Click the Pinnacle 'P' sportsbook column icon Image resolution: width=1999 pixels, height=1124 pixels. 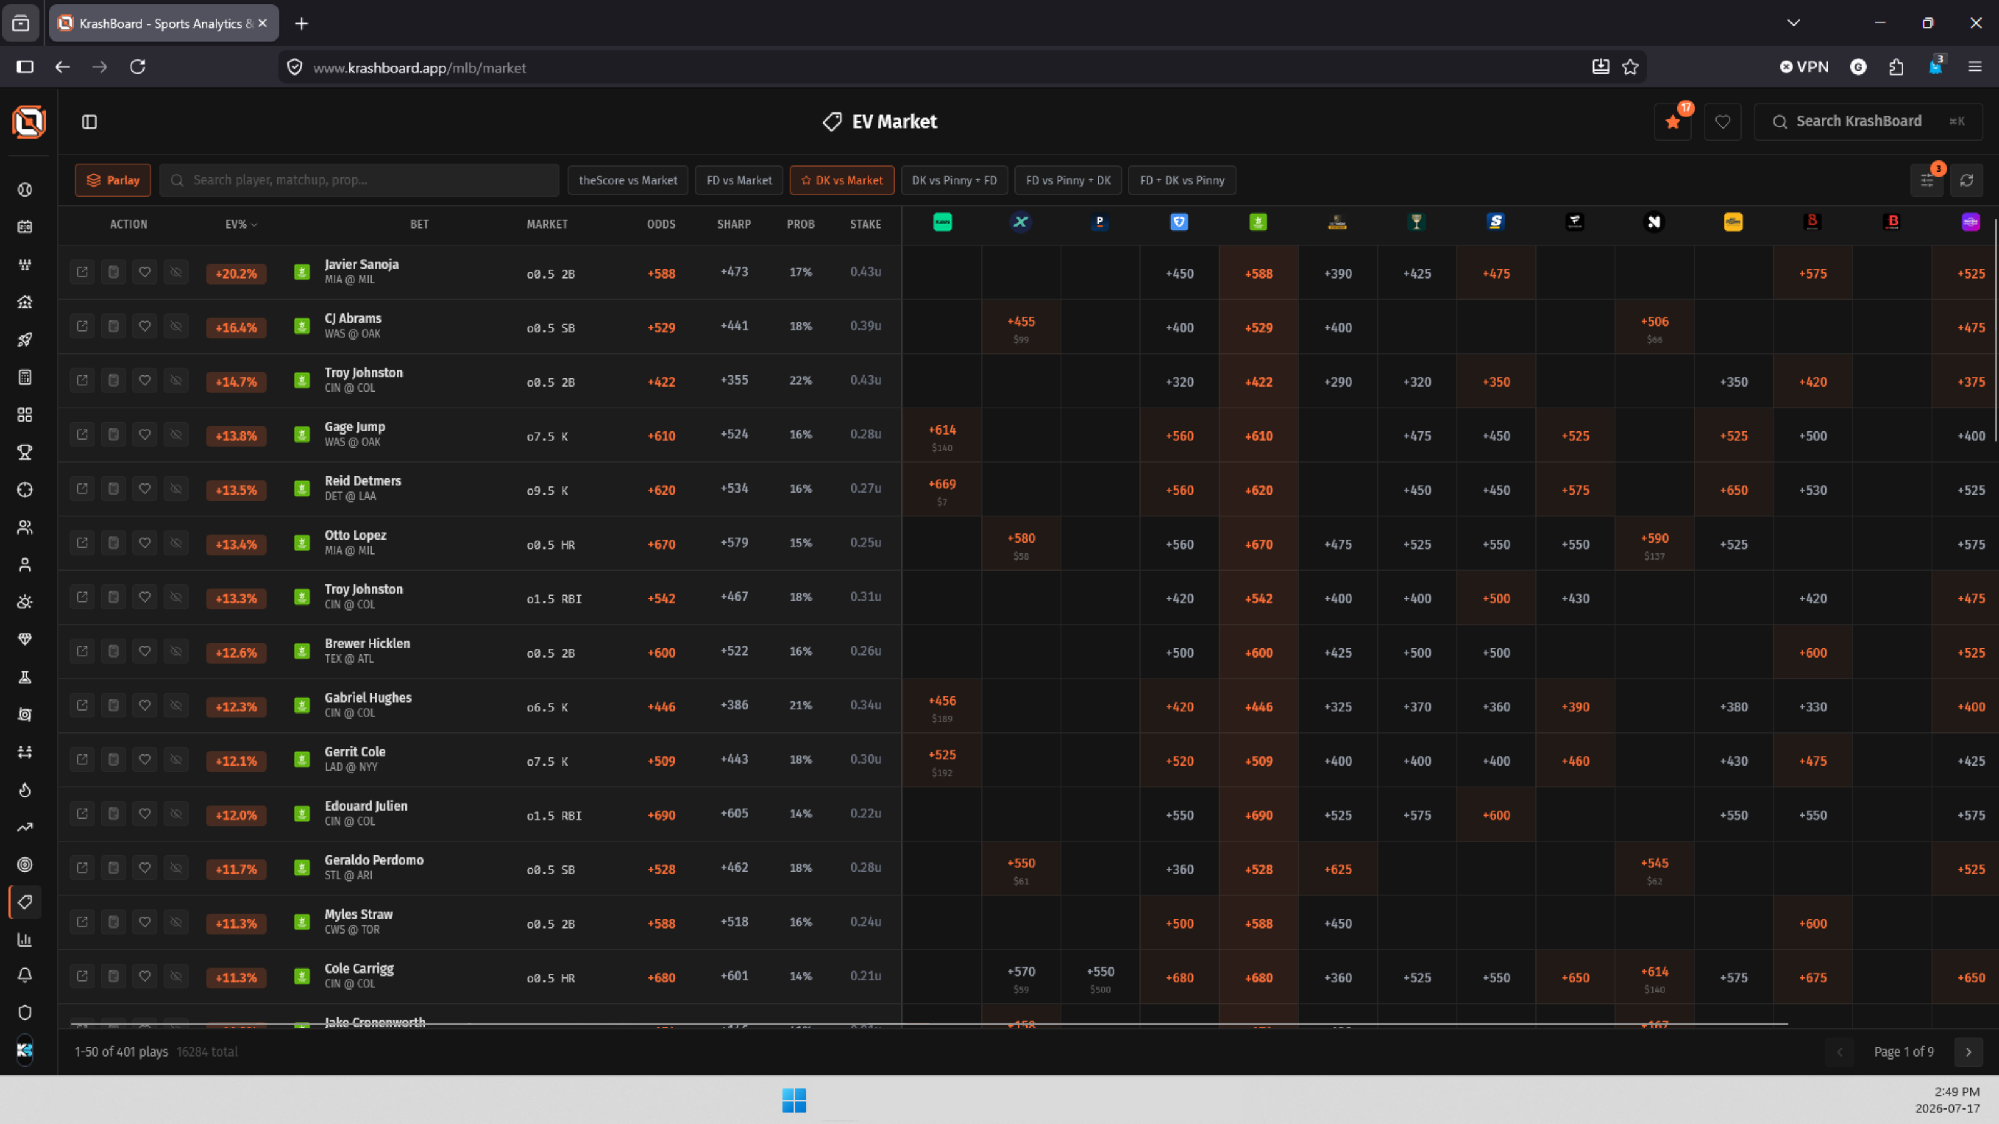[1099, 223]
